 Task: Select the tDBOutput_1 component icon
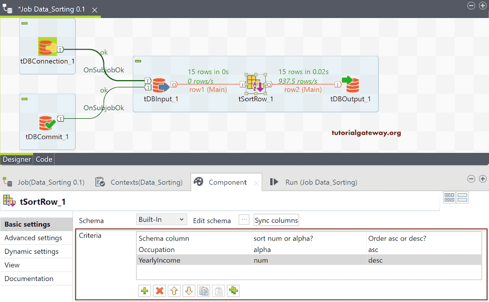[x=351, y=85]
